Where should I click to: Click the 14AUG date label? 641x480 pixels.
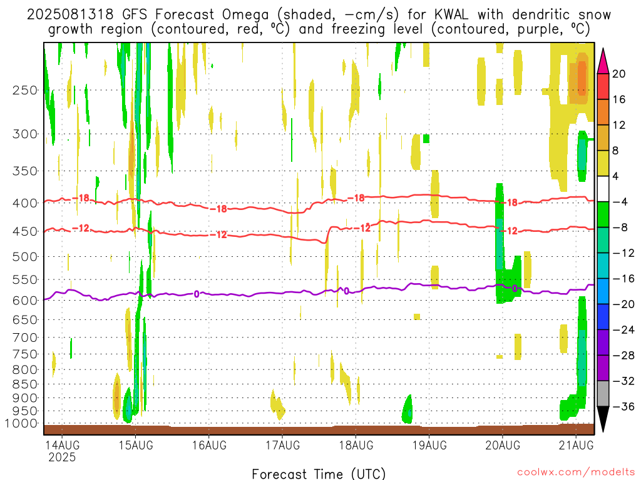click(x=62, y=445)
